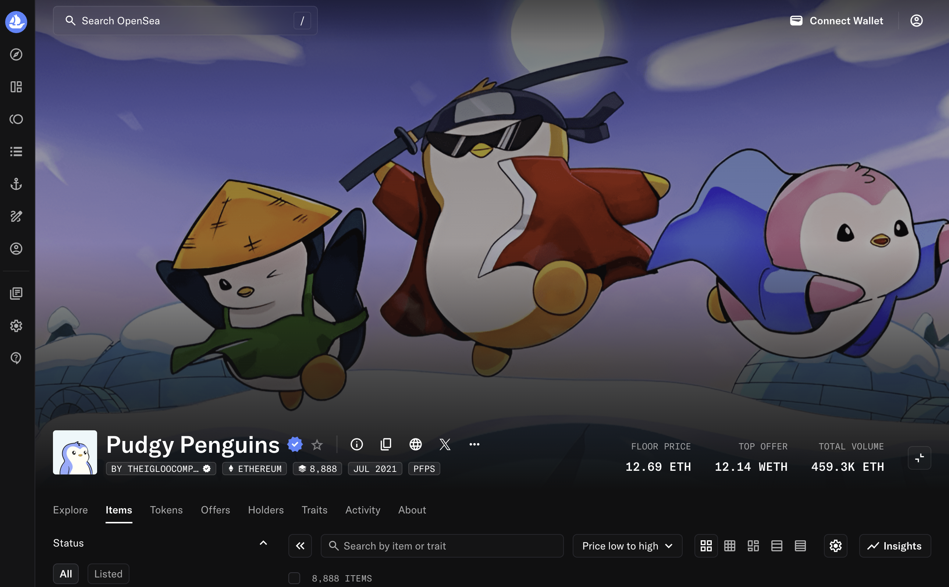Switch to the Activity tab
Image resolution: width=949 pixels, height=587 pixels.
[x=363, y=510]
